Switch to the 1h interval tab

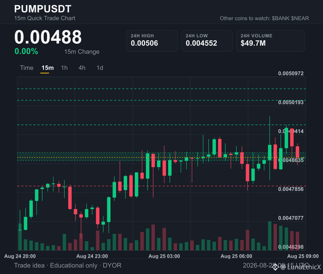pyautogui.click(x=64, y=68)
